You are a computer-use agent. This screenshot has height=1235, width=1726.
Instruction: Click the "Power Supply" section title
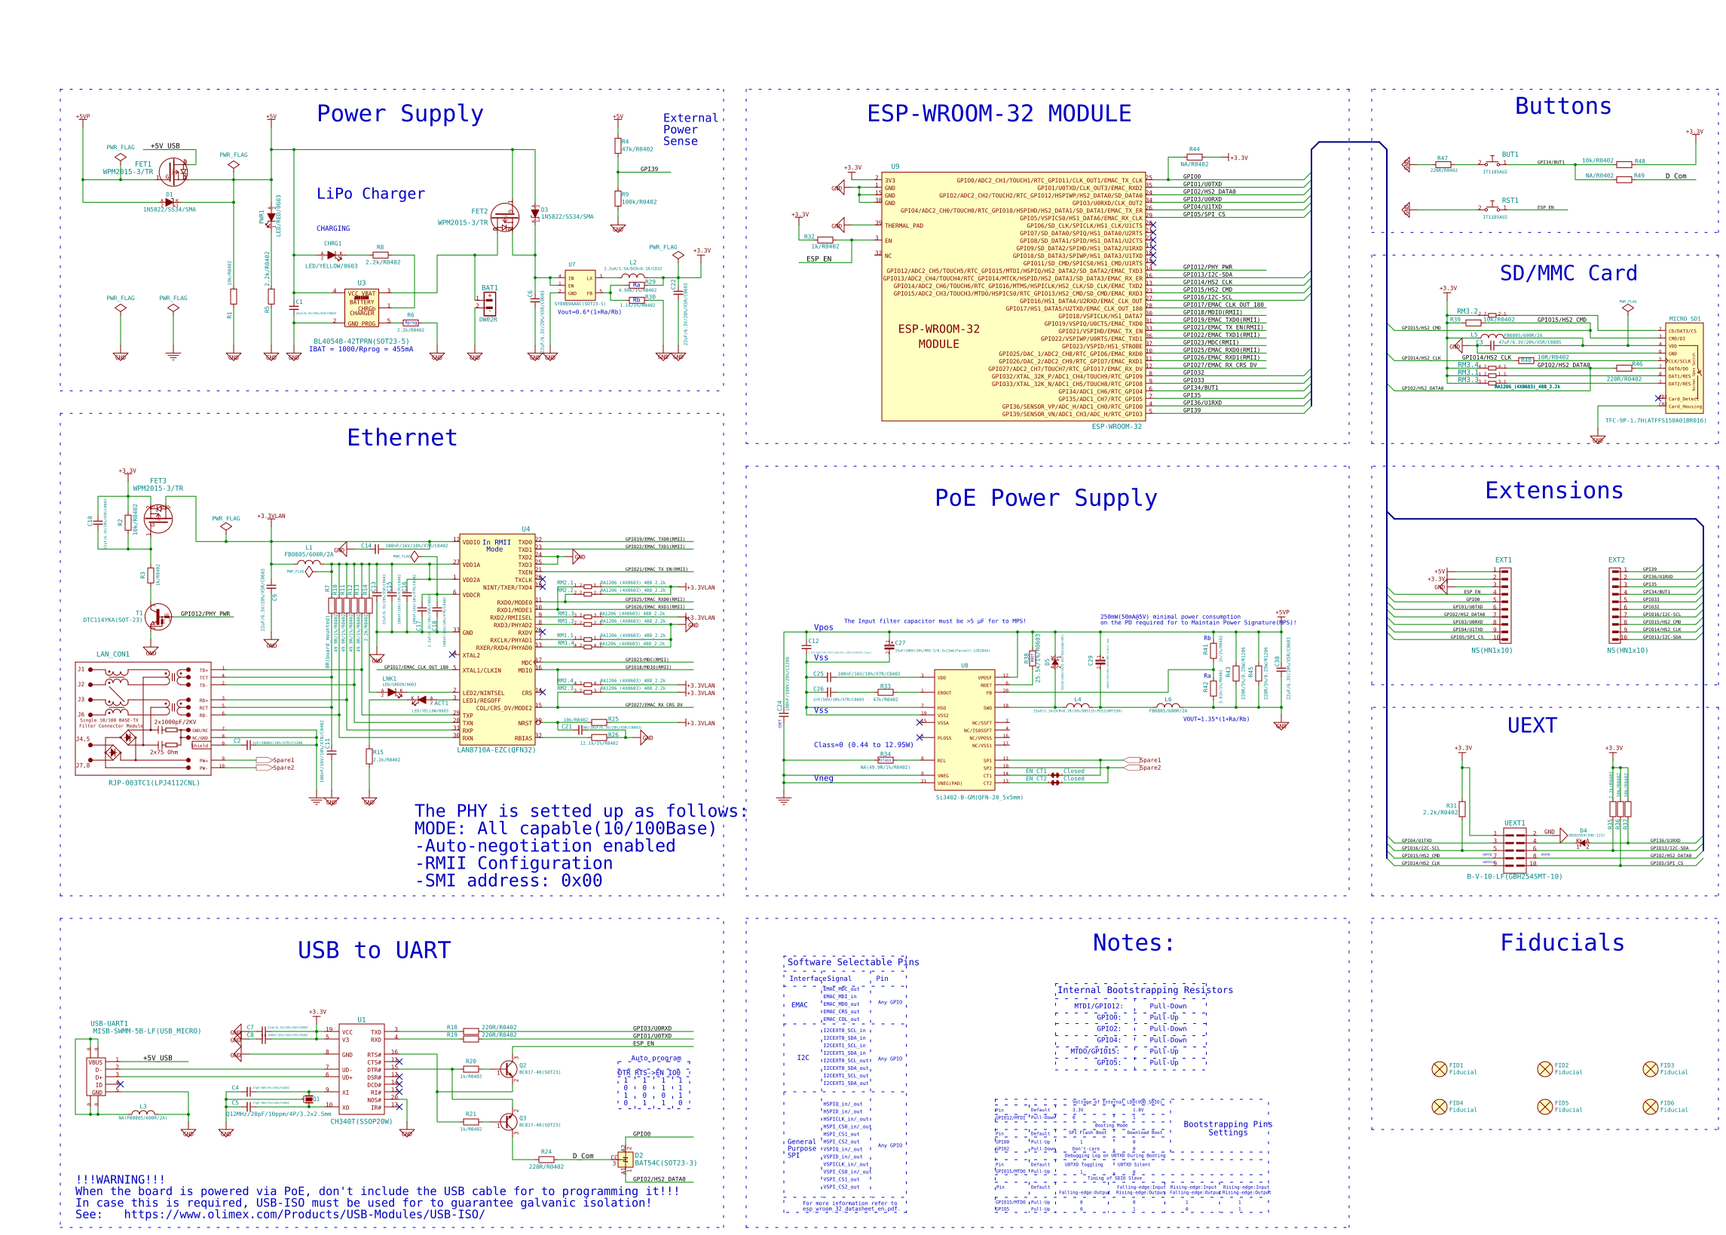coord(399,114)
